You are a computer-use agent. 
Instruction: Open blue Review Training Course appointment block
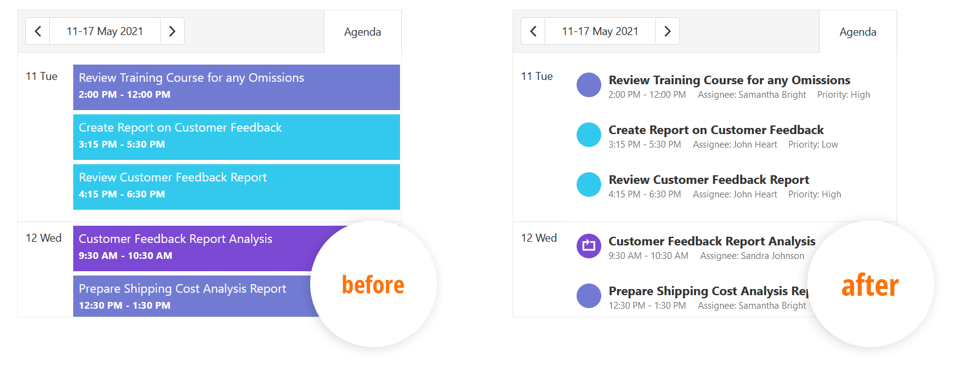[236, 87]
